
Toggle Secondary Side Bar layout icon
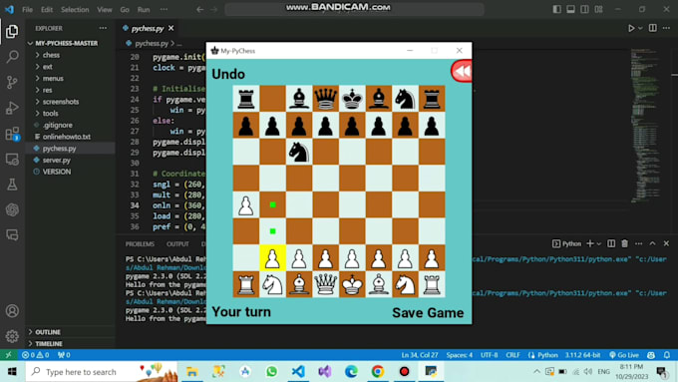pyautogui.click(x=584, y=9)
